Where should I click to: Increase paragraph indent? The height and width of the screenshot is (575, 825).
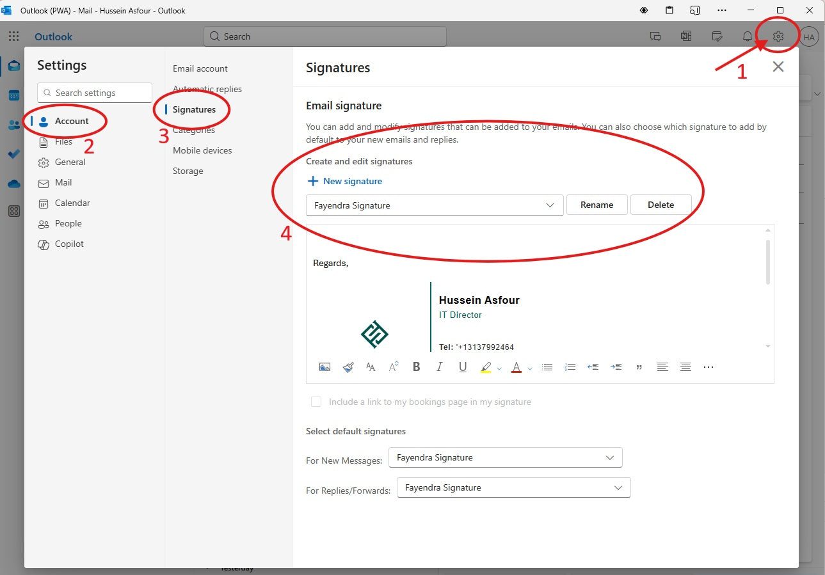[x=616, y=367]
